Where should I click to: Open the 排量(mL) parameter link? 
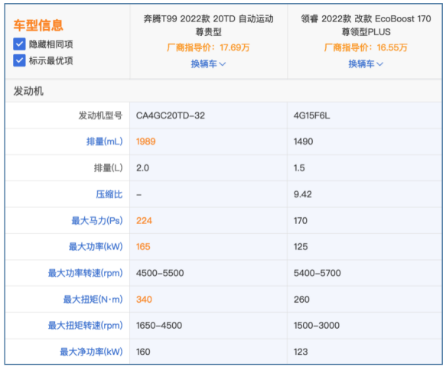[x=104, y=141]
